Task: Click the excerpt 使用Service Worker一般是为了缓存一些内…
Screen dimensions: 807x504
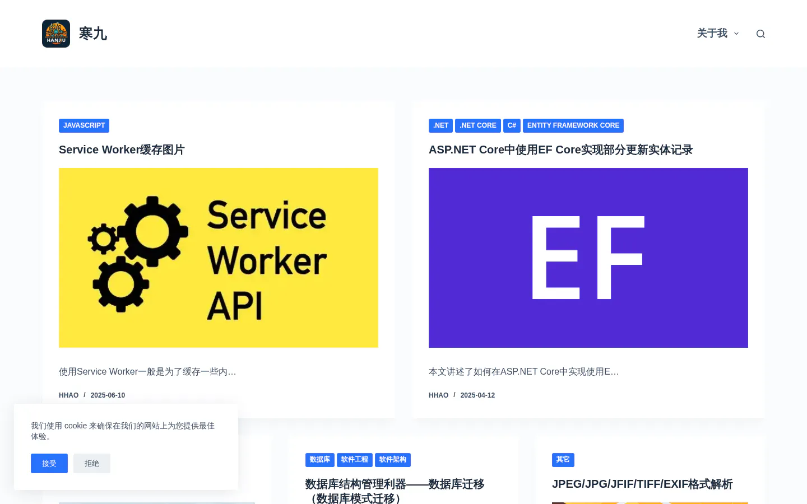Action: [x=147, y=372]
